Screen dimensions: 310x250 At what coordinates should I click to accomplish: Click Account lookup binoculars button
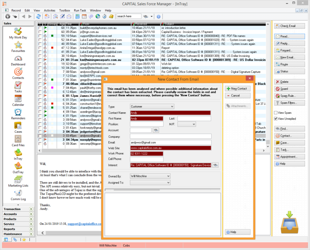[x=156, y=130]
